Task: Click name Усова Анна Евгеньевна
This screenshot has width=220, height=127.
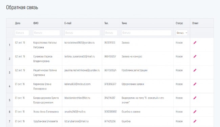Action: (46, 111)
